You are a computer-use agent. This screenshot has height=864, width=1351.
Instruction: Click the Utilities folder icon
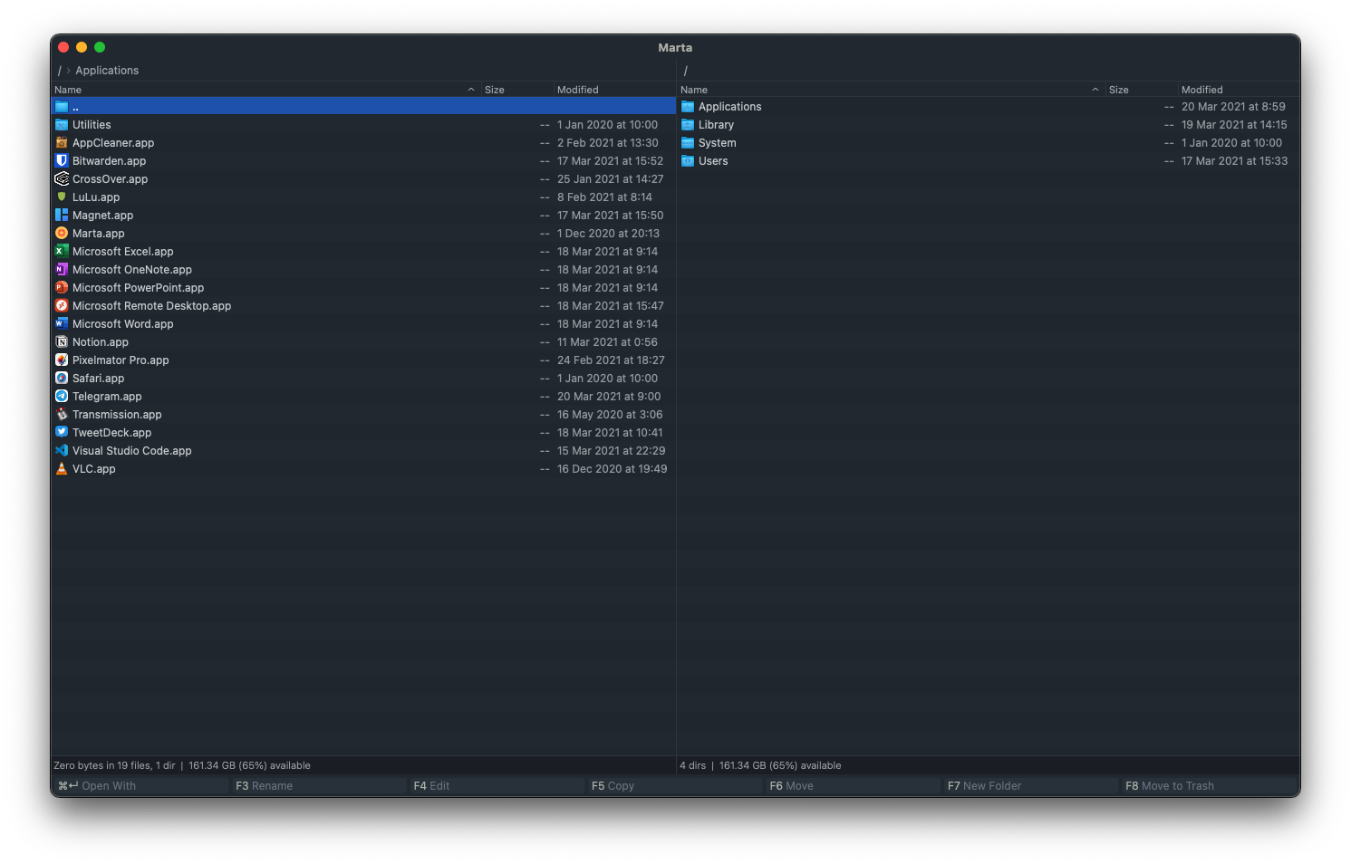[62, 125]
